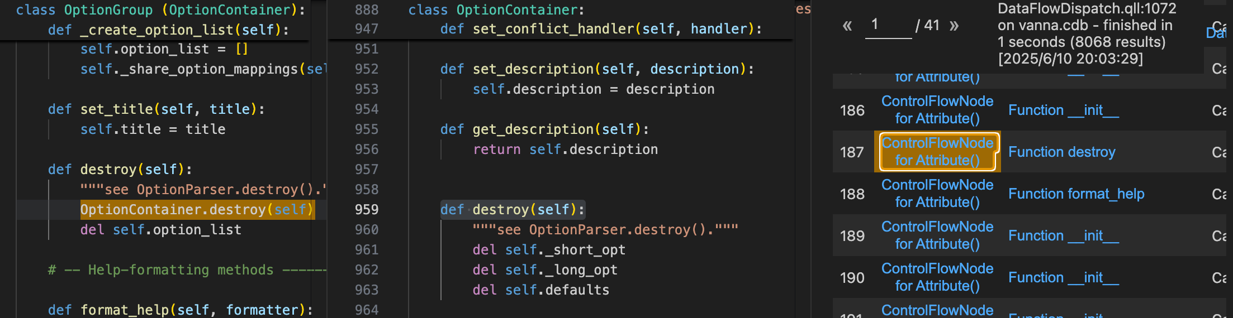Screen dimensions: 1233x318
Task: Go to previous results page arrow
Action: click(x=847, y=26)
